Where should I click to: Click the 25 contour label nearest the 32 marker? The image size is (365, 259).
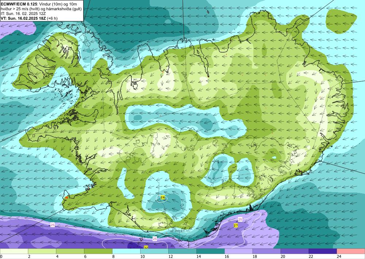coord(155,239)
